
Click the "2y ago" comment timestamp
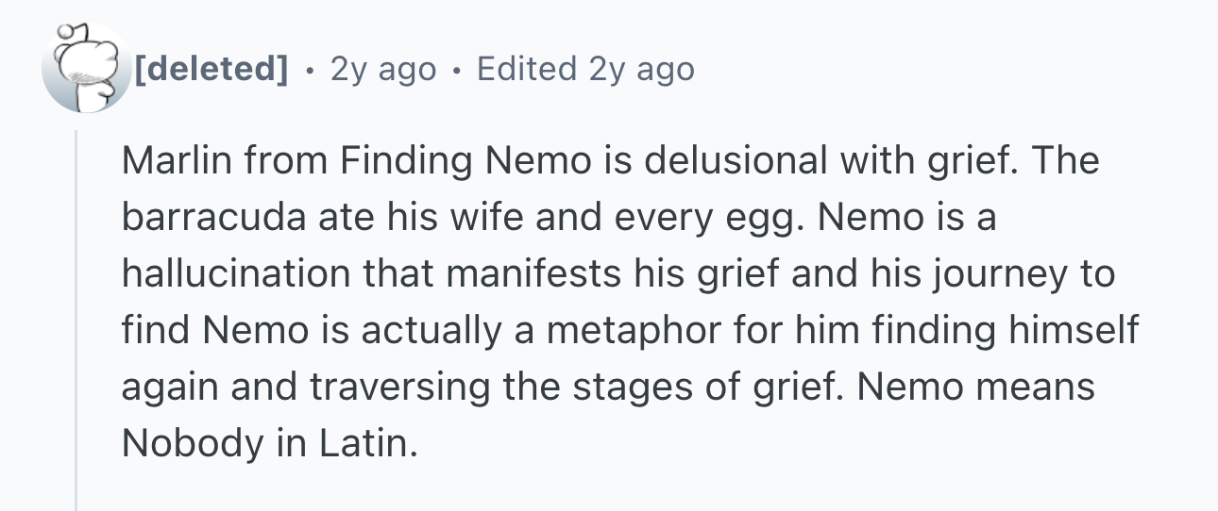pyautogui.click(x=383, y=69)
